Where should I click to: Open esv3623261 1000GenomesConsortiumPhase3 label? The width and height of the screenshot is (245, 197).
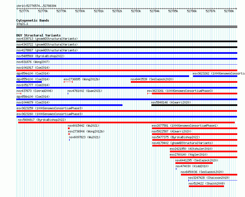coord(180,91)
